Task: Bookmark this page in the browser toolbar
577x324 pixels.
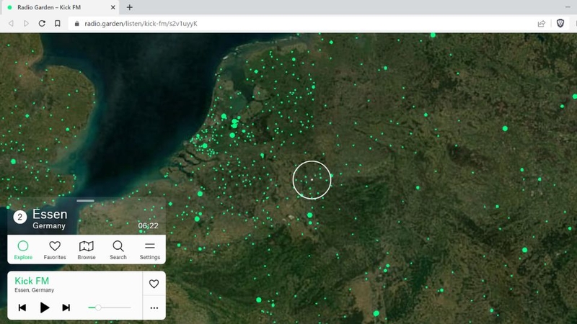Action: (58, 24)
